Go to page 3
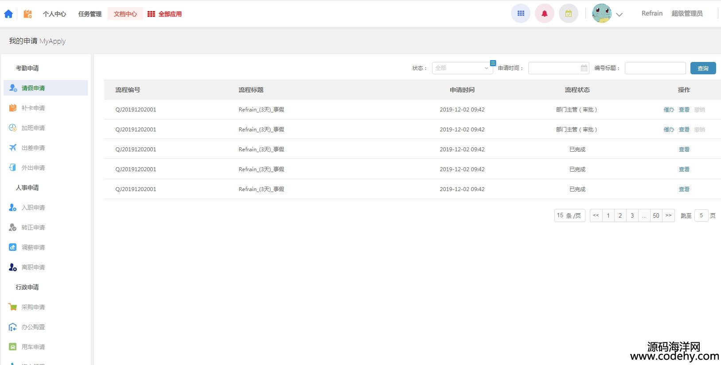 pyautogui.click(x=632, y=215)
